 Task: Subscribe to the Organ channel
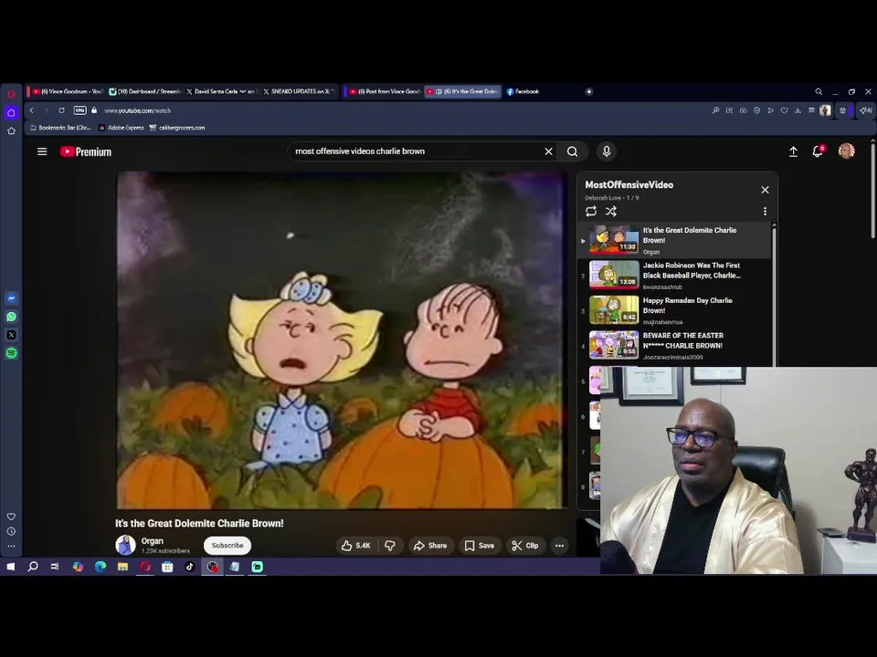point(227,546)
